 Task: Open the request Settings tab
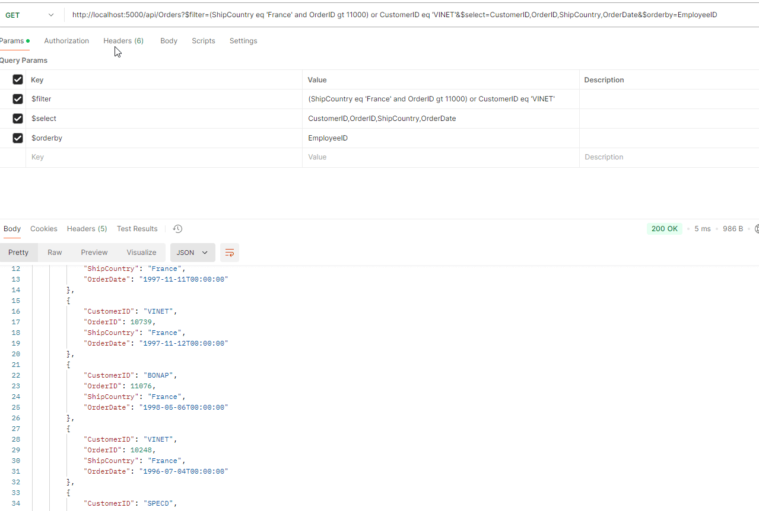pyautogui.click(x=243, y=41)
